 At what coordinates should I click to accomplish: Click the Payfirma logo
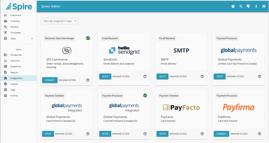pyautogui.click(x=238, y=108)
